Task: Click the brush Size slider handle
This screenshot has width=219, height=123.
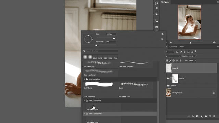Action: [x=114, y=38]
